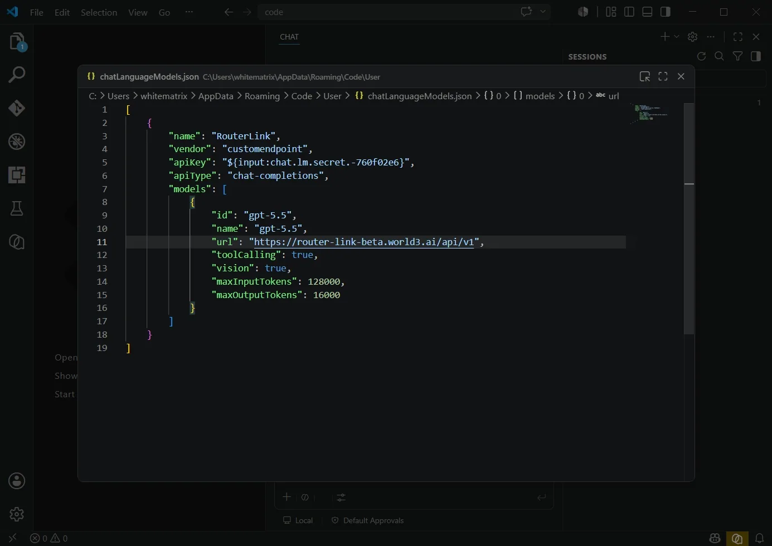Image resolution: width=772 pixels, height=546 pixels.
Task: Click the command center search box labeled code
Action: [x=404, y=12]
